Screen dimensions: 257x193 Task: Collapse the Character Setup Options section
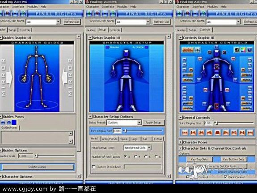pyautogui.click(x=90, y=117)
